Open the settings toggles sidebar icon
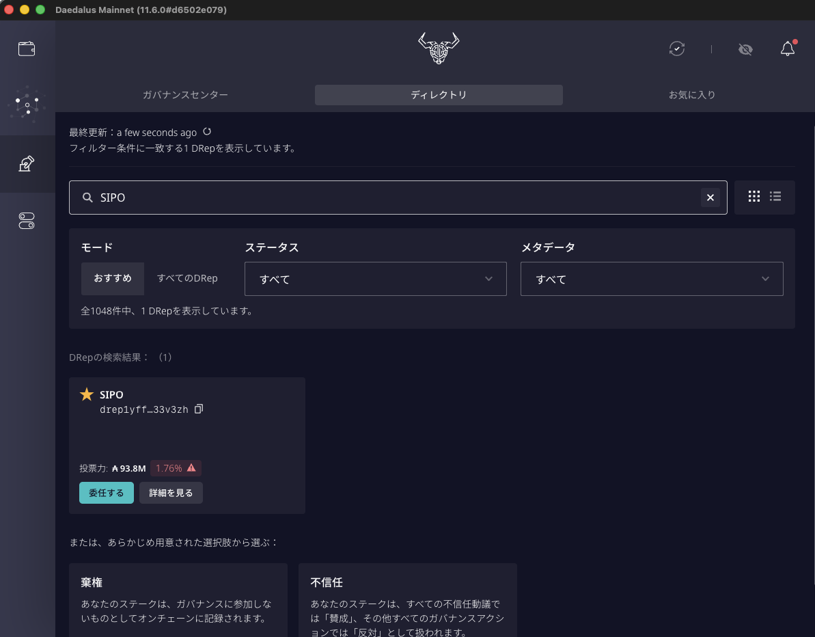The width and height of the screenshot is (815, 637). [27, 221]
